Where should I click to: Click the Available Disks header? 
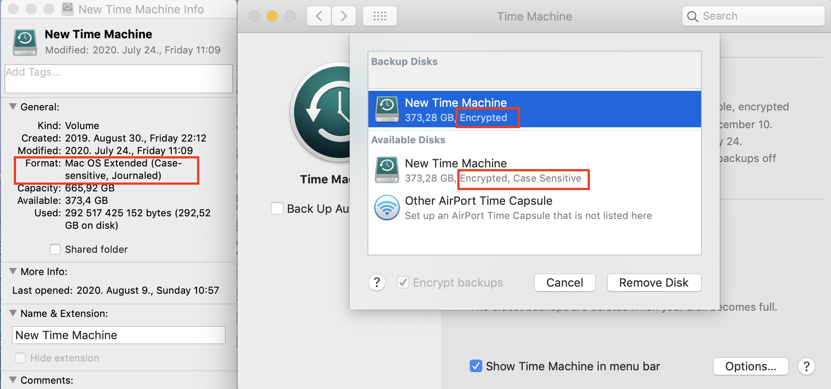(408, 140)
